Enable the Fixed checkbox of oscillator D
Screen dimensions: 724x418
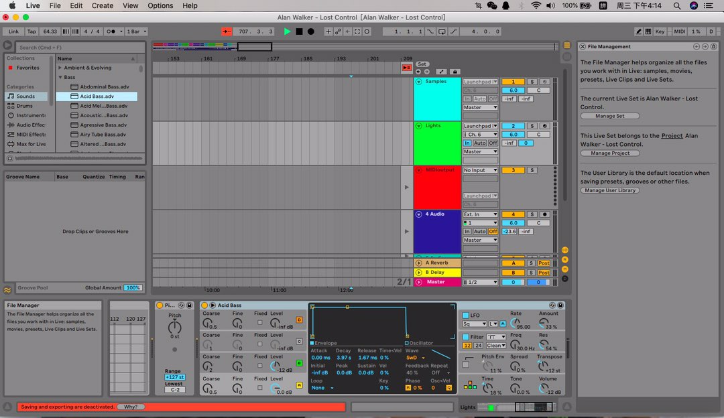click(260, 323)
